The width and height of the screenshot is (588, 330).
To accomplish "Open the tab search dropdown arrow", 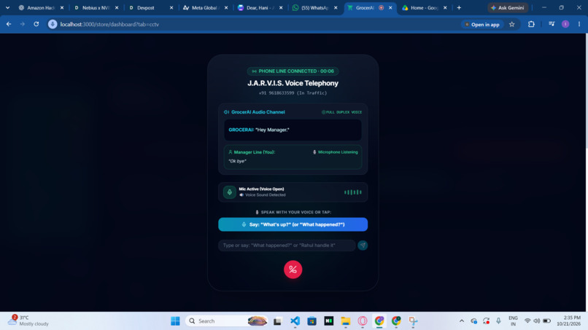I will tap(7, 7).
